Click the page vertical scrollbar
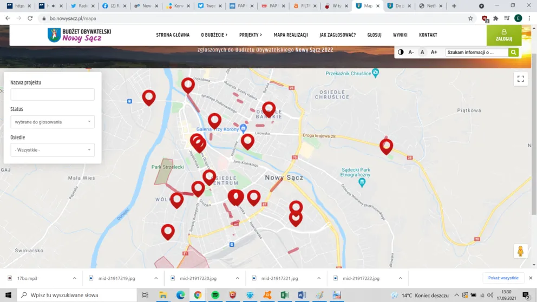This screenshot has height=302, width=537. pyautogui.click(x=534, y=134)
